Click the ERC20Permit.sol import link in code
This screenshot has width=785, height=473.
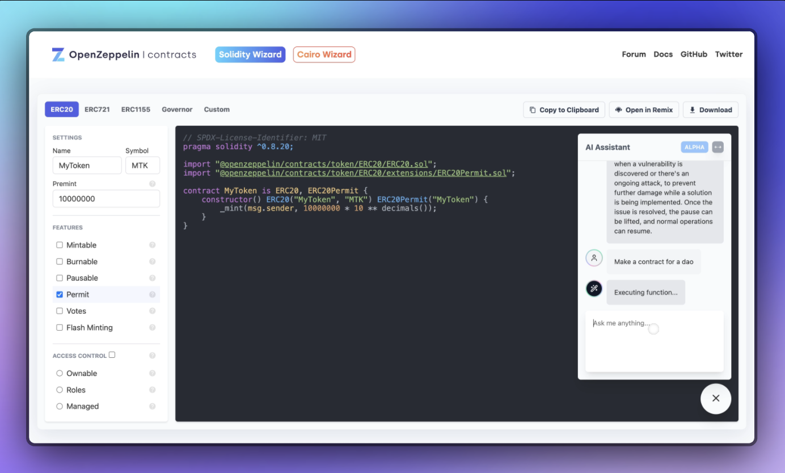[363, 173]
